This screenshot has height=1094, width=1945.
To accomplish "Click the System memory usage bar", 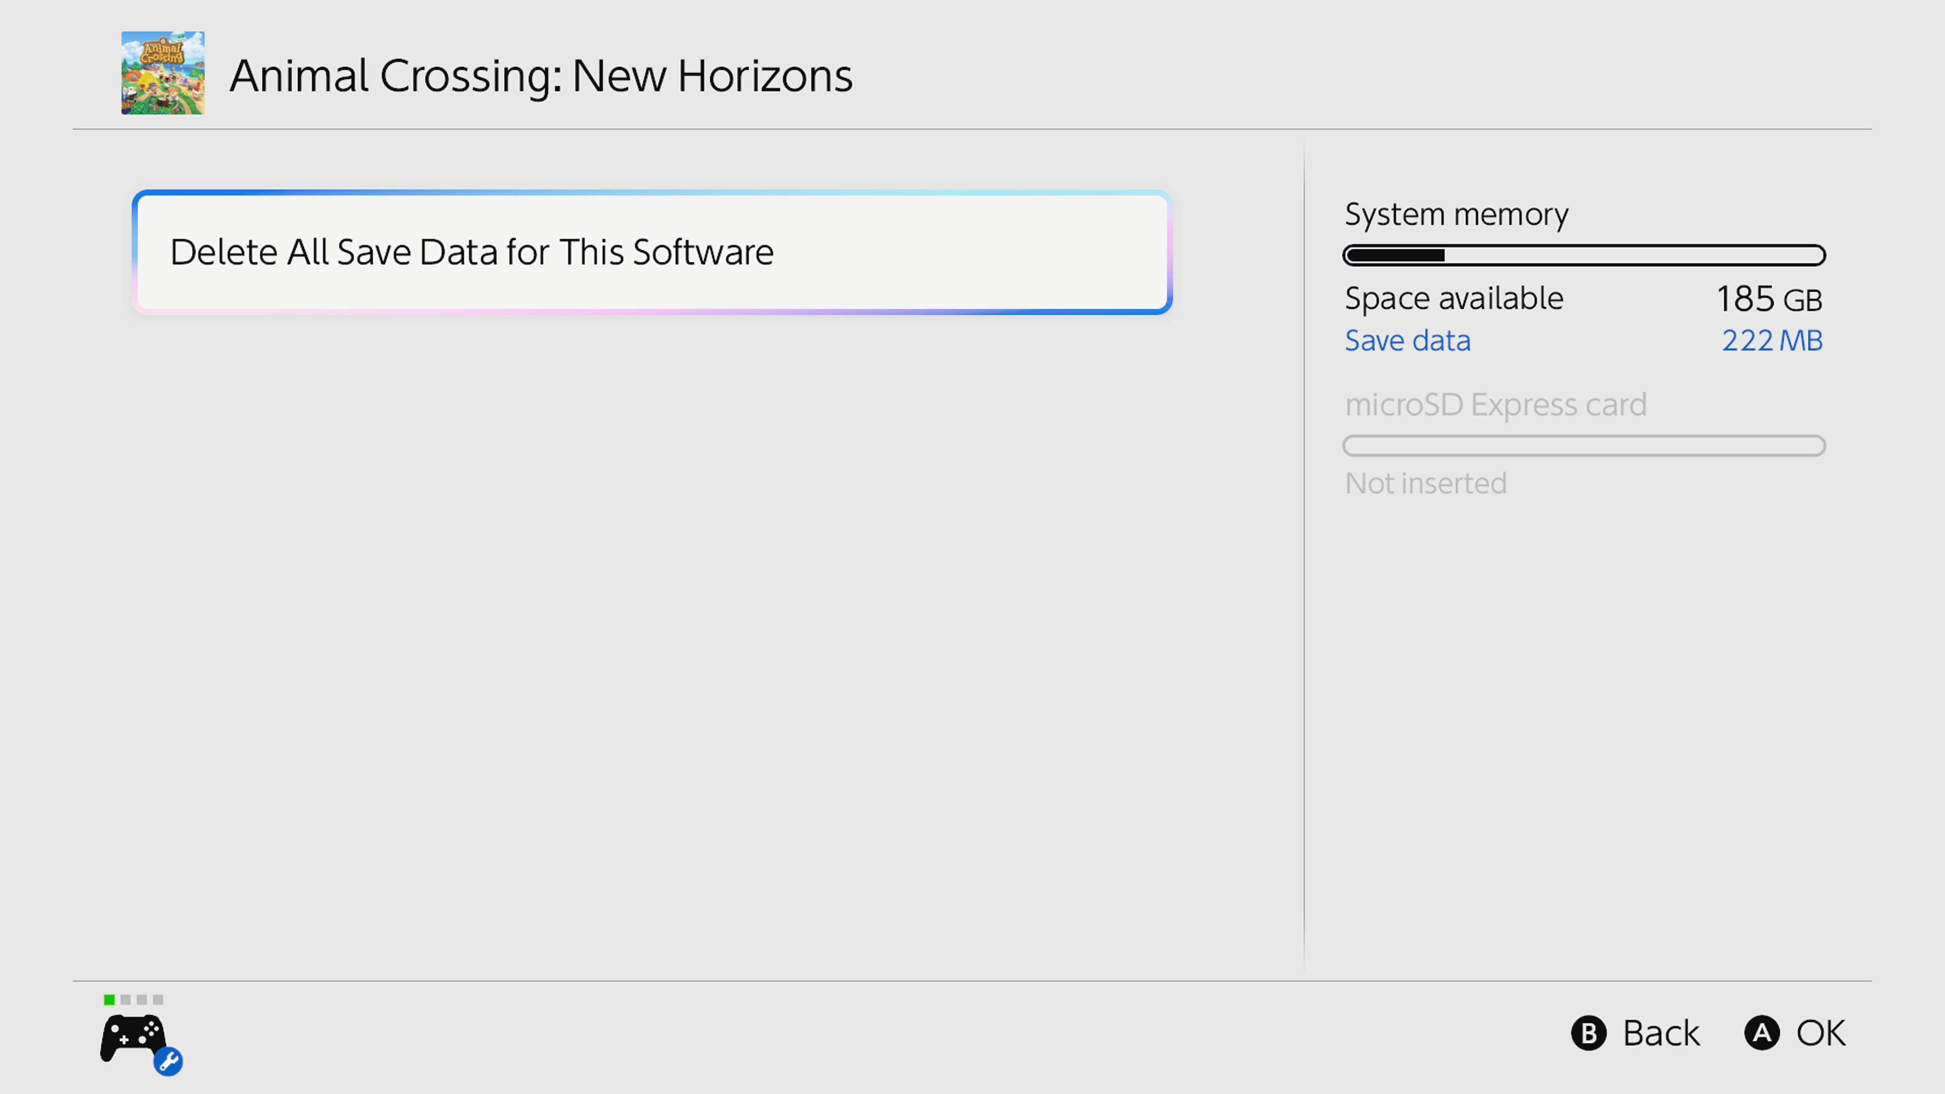I will (x=1583, y=255).
